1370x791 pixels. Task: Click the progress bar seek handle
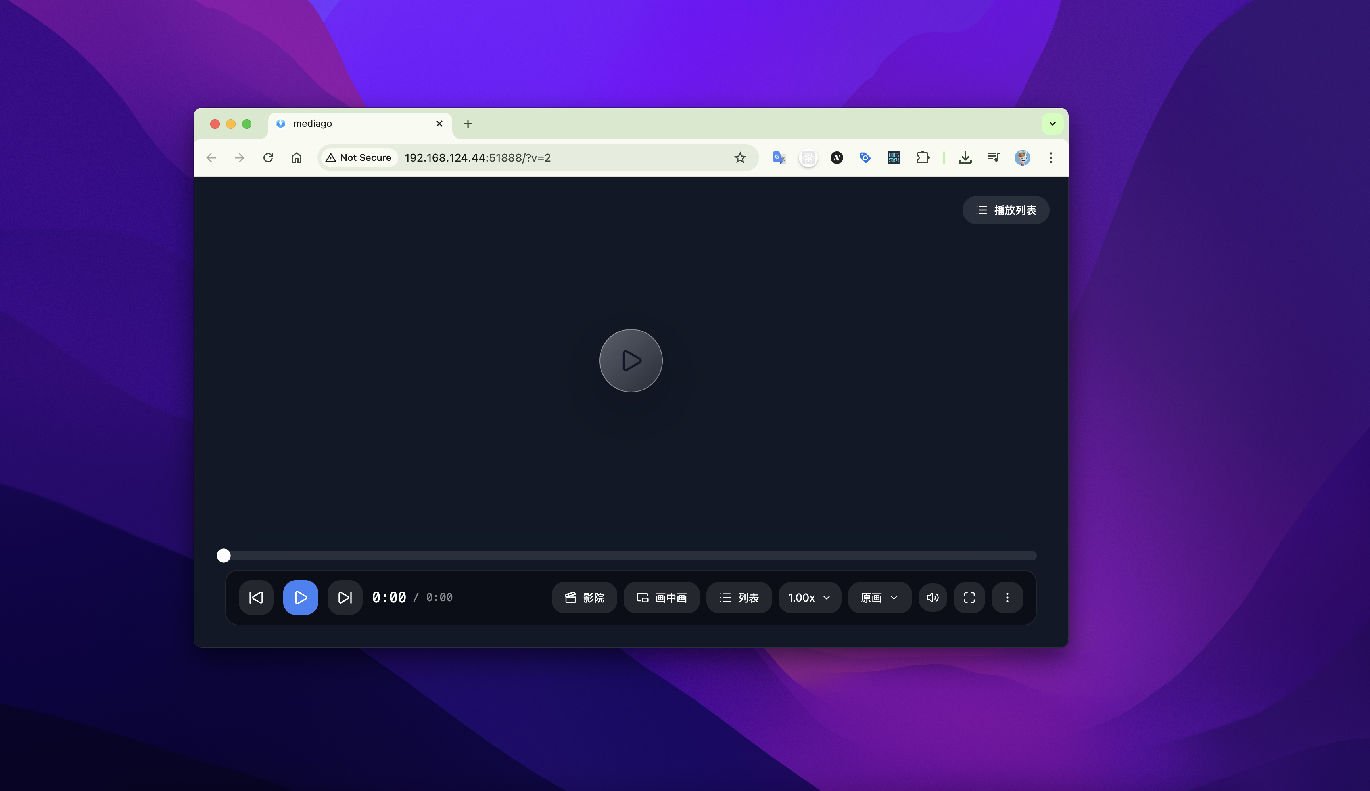223,555
